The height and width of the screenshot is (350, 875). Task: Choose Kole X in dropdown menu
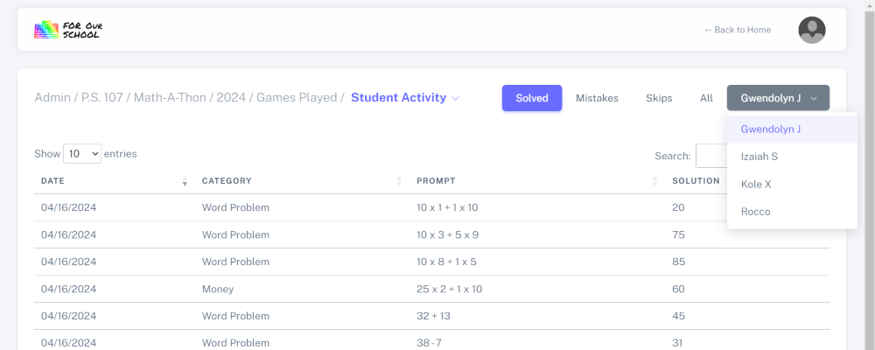[x=756, y=185]
